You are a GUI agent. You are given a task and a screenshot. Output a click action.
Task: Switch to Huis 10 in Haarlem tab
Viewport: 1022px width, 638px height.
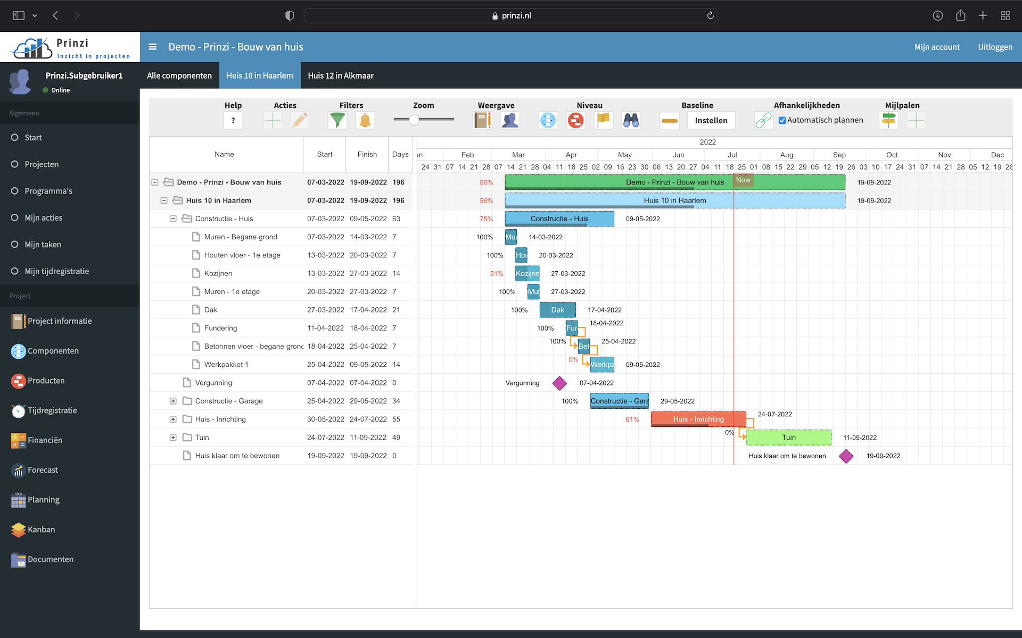point(260,75)
